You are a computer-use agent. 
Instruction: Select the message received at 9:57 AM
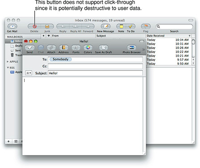[169, 60]
